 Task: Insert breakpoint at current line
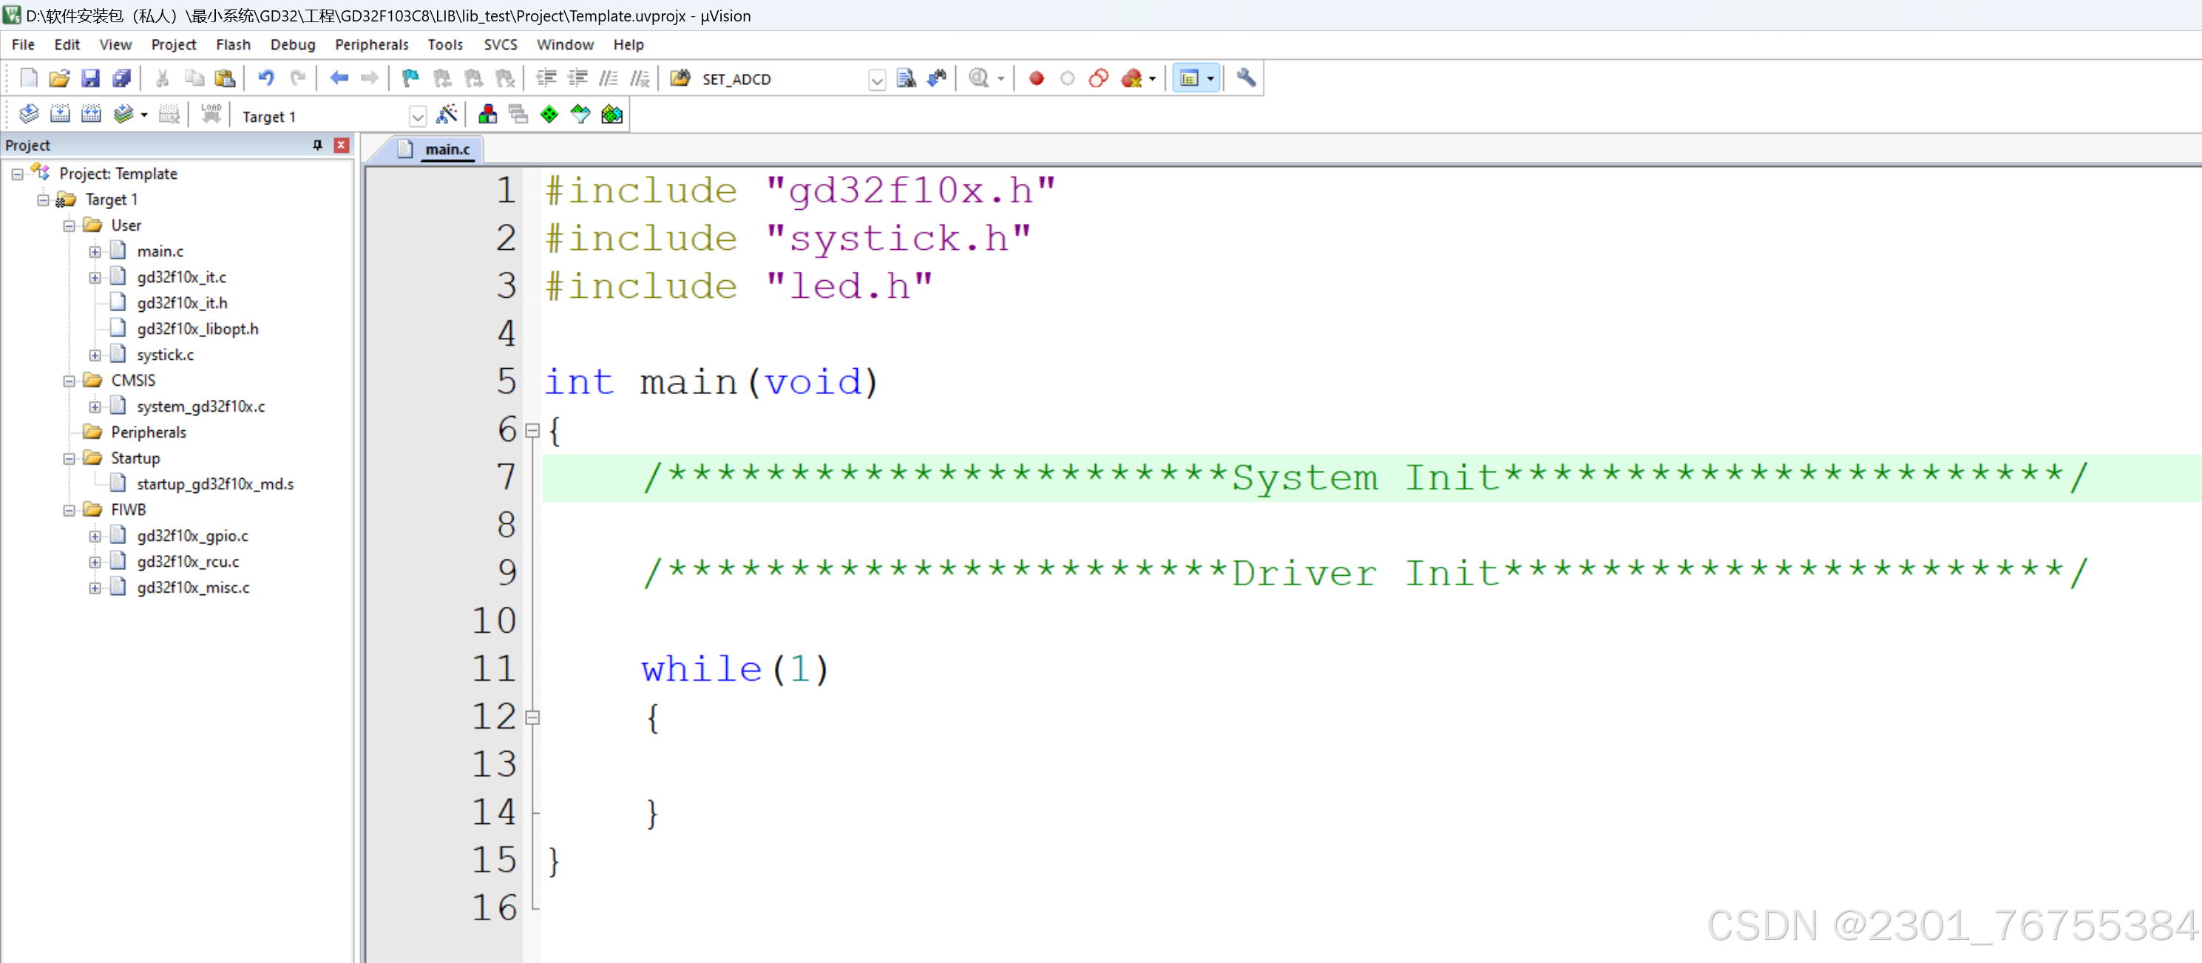click(x=1036, y=78)
